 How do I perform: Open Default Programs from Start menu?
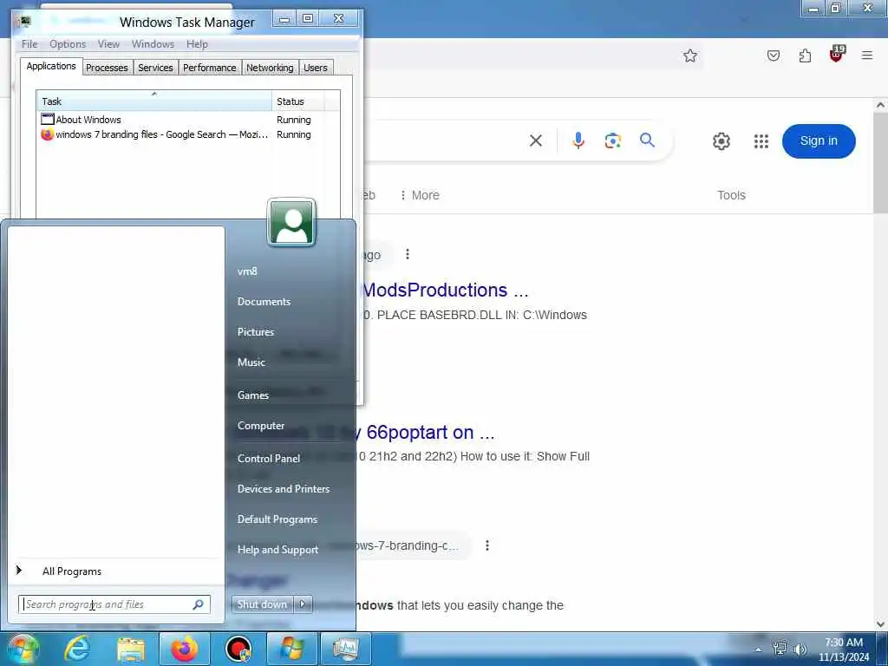point(277,519)
